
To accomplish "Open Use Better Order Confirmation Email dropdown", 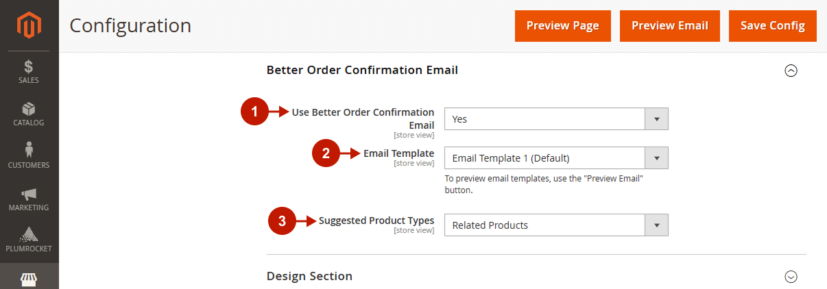I will [x=556, y=118].
